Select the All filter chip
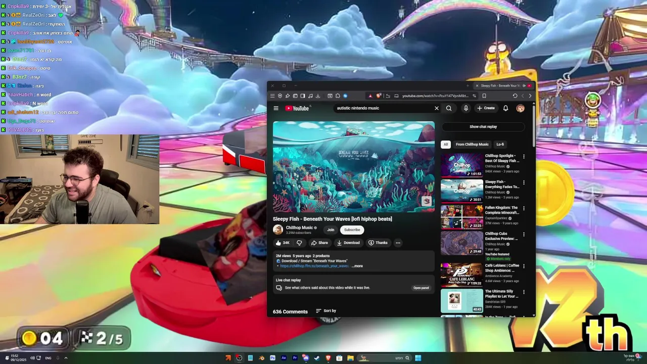 [x=445, y=145]
